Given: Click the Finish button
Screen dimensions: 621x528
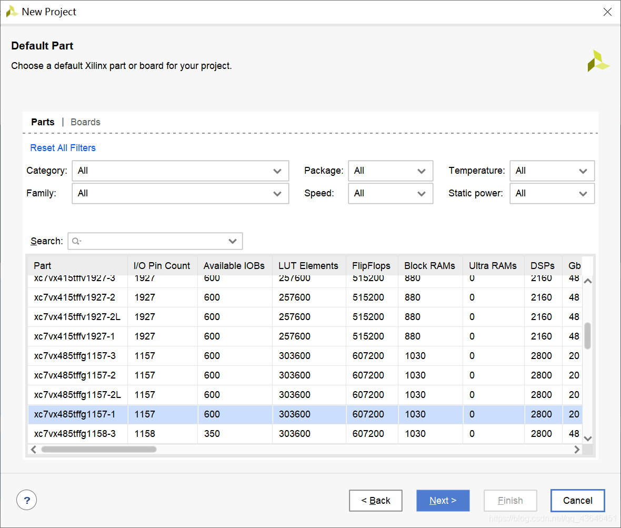Looking at the screenshot, I should 510,500.
